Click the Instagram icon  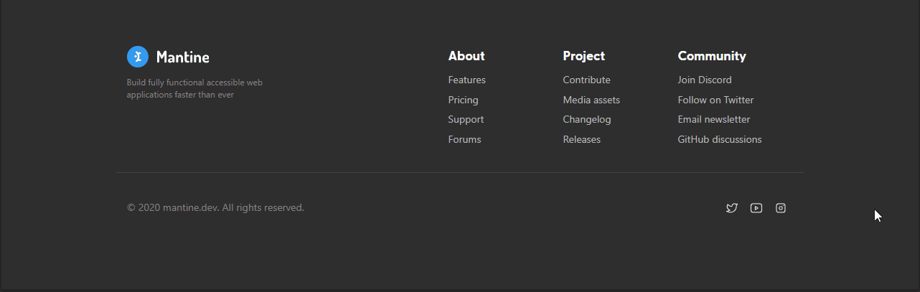point(781,208)
